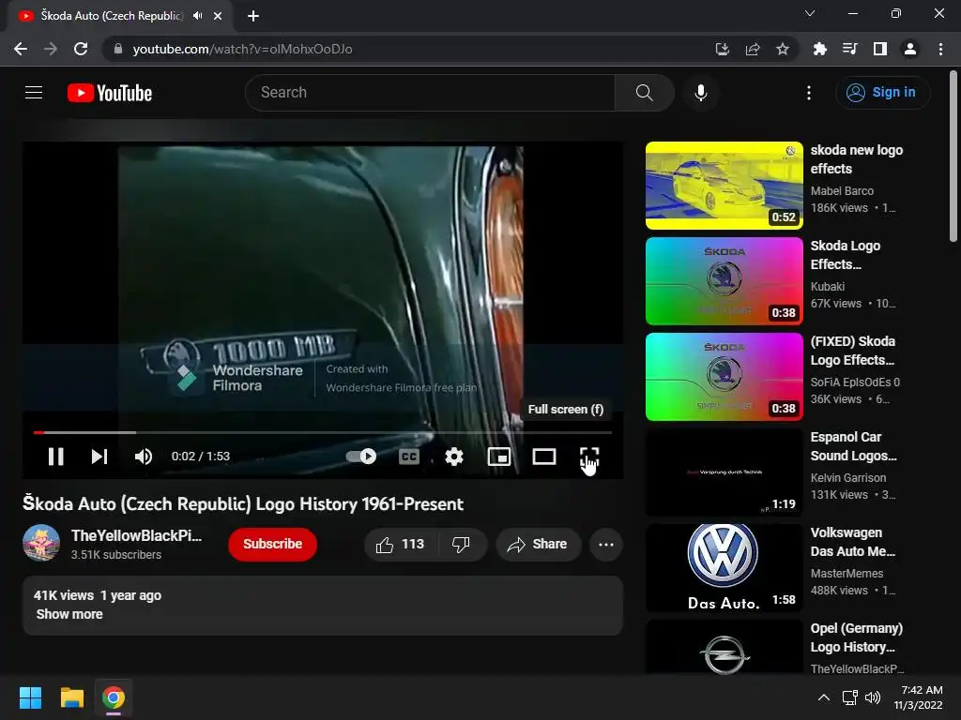Open a new browser tab
Image resolution: width=961 pixels, height=720 pixels.
pos(253,16)
